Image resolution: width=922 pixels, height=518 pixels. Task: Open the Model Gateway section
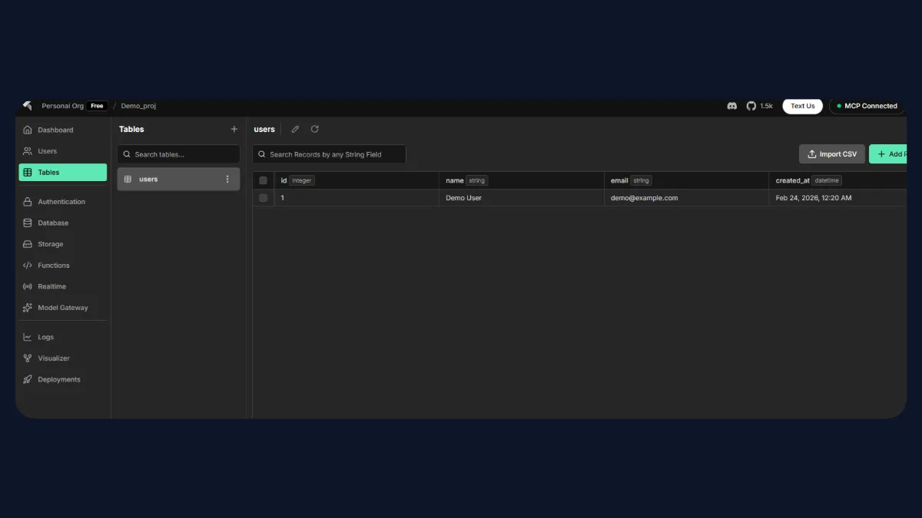pyautogui.click(x=59, y=308)
